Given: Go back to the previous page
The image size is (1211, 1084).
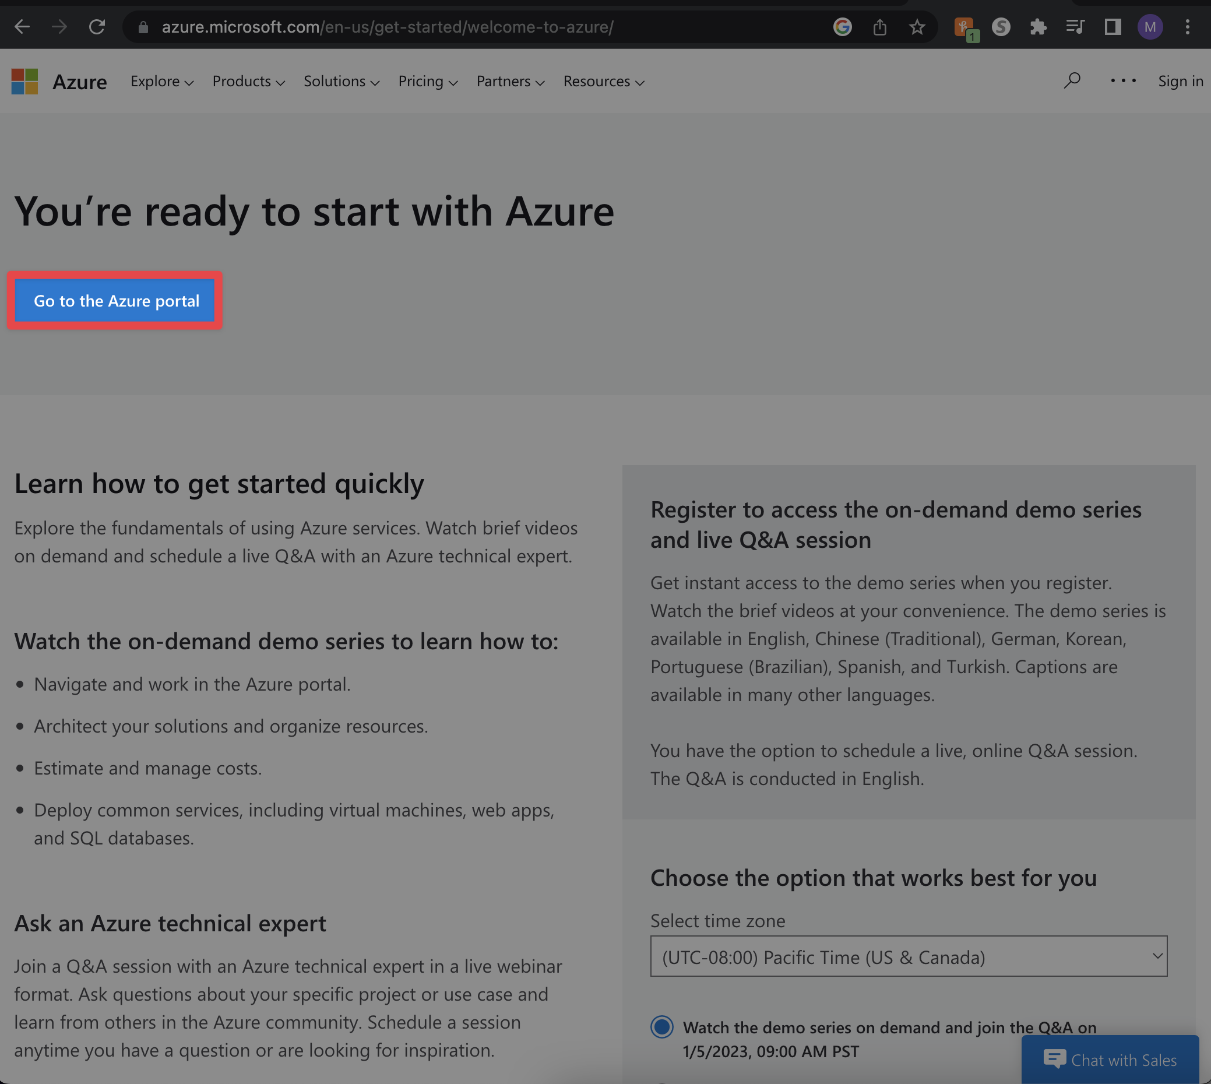Looking at the screenshot, I should (22, 26).
